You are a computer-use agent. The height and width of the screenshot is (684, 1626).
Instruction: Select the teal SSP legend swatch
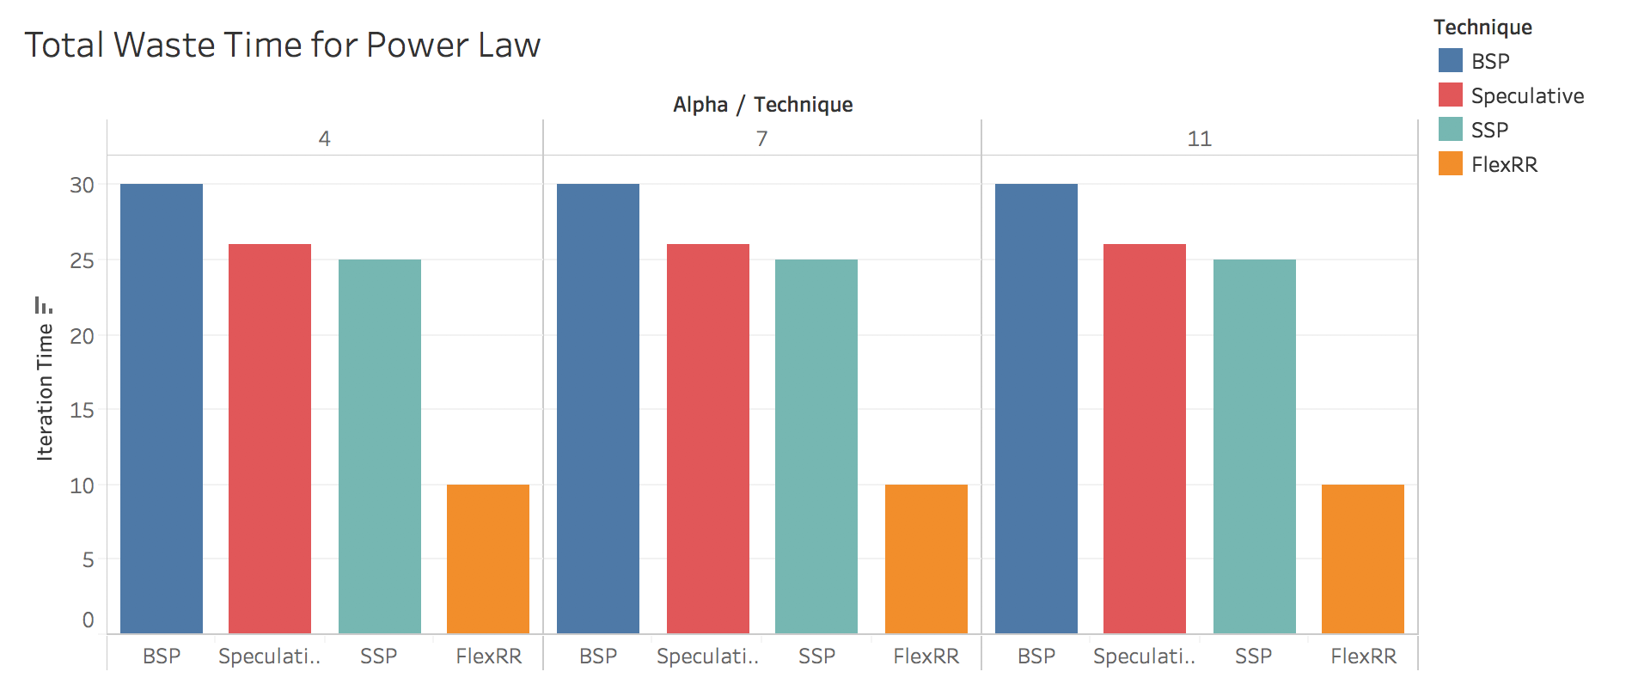[x=1450, y=130]
